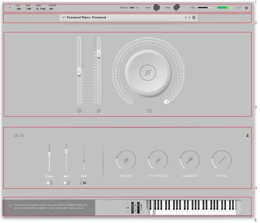Click the green output level meter
Screen dimensions: 260x223
pyautogui.click(x=224, y=8)
